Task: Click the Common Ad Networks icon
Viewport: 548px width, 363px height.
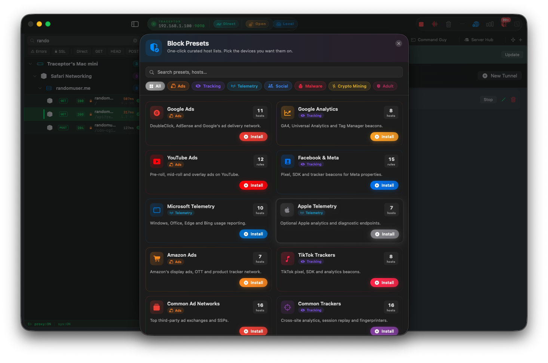Action: 157,307
